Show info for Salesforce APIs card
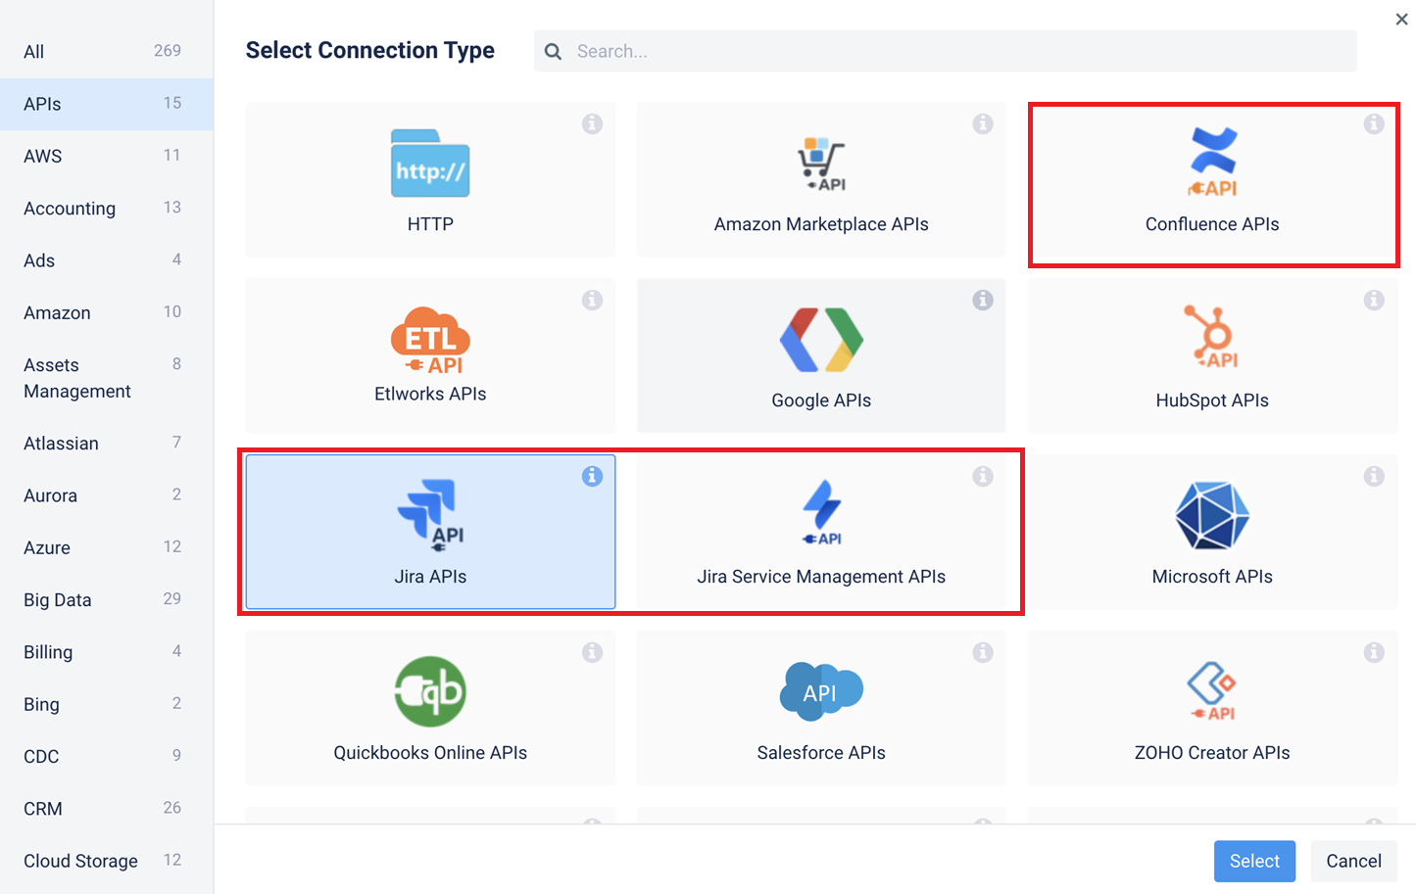 click(x=983, y=652)
